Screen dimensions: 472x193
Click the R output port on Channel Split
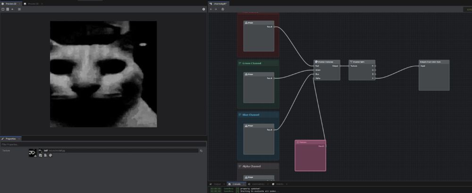[375, 66]
